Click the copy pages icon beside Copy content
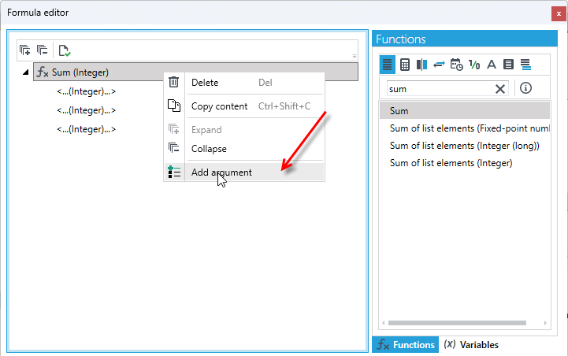The image size is (568, 356). click(174, 106)
